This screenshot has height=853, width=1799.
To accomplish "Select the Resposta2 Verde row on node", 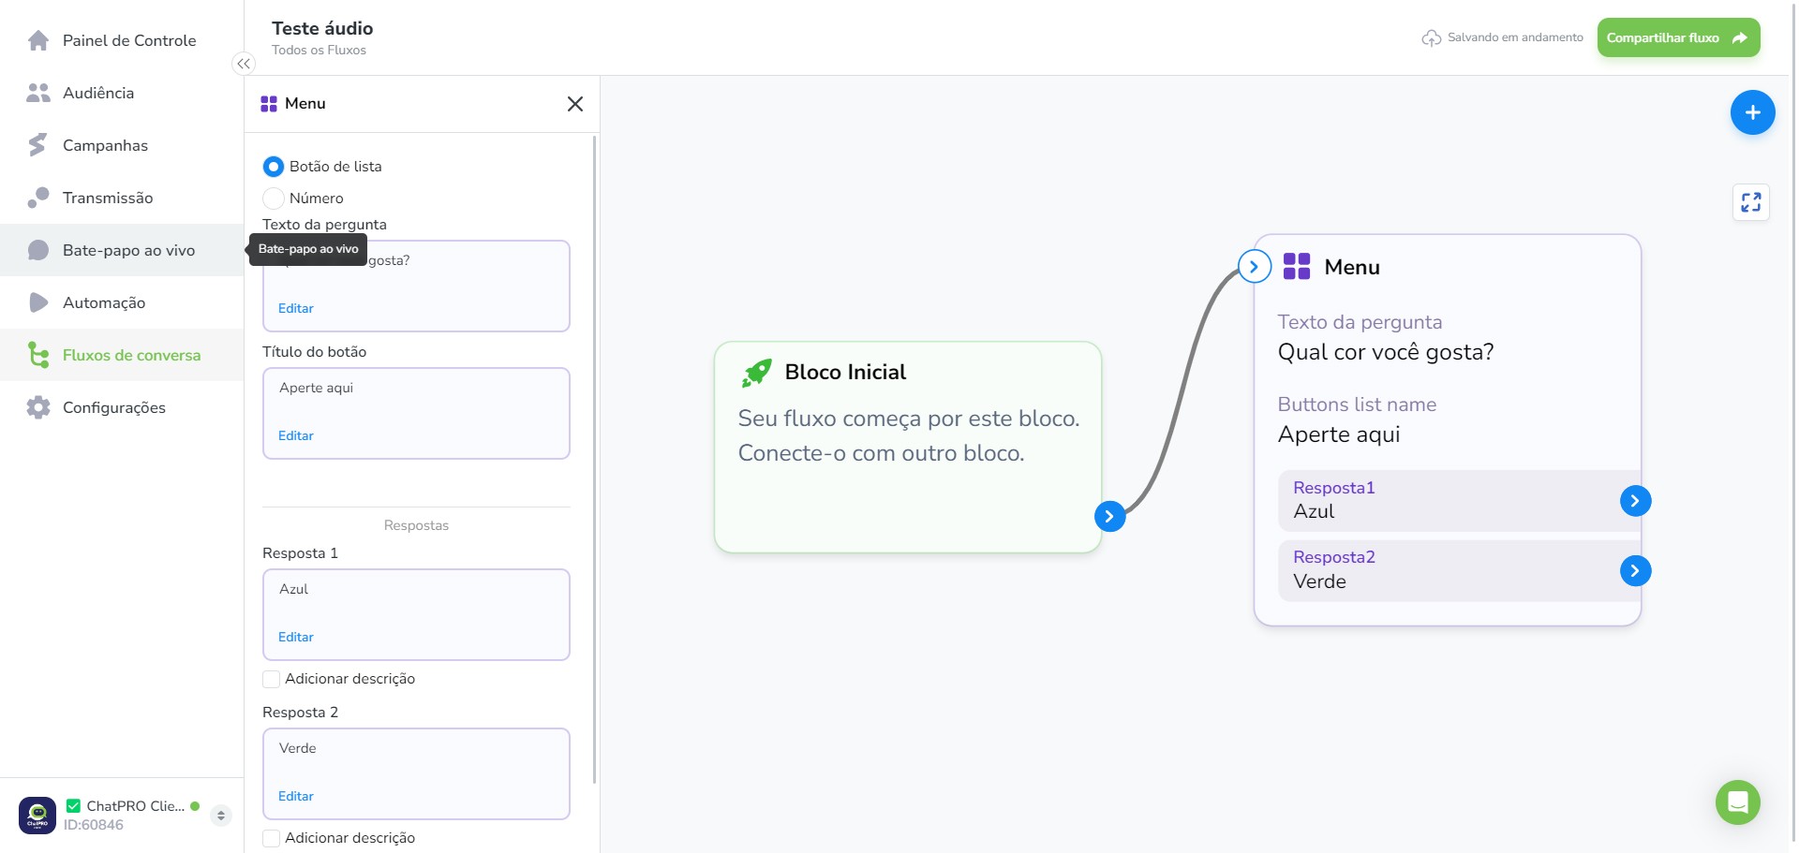I will coord(1459,570).
